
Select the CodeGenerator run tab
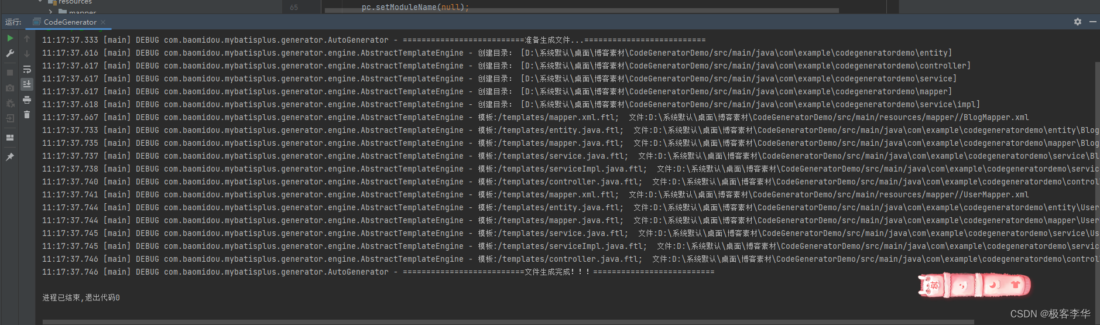(70, 22)
